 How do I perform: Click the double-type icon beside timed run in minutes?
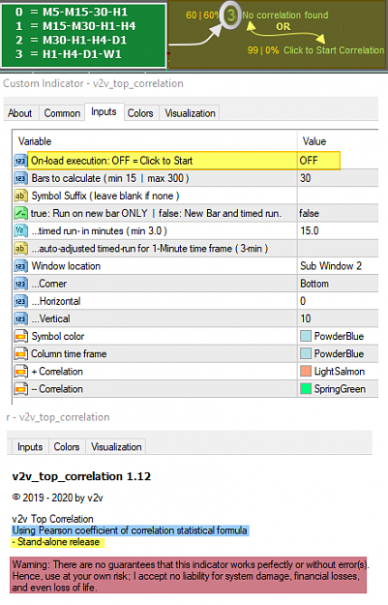(20, 230)
